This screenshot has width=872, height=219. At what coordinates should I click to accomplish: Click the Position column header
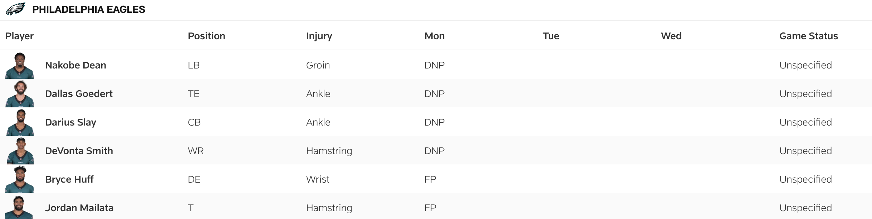pyautogui.click(x=206, y=36)
